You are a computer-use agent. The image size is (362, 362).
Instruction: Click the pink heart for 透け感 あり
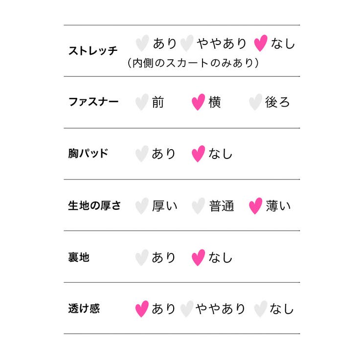(x=142, y=309)
